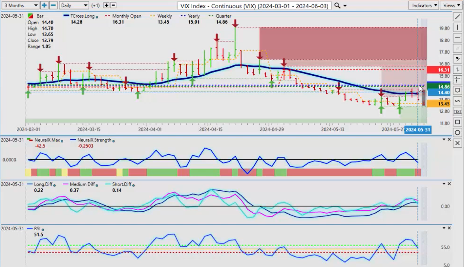The width and height of the screenshot is (464, 267).
Task: Click the Quarter legend label
Action: (x=223, y=16)
